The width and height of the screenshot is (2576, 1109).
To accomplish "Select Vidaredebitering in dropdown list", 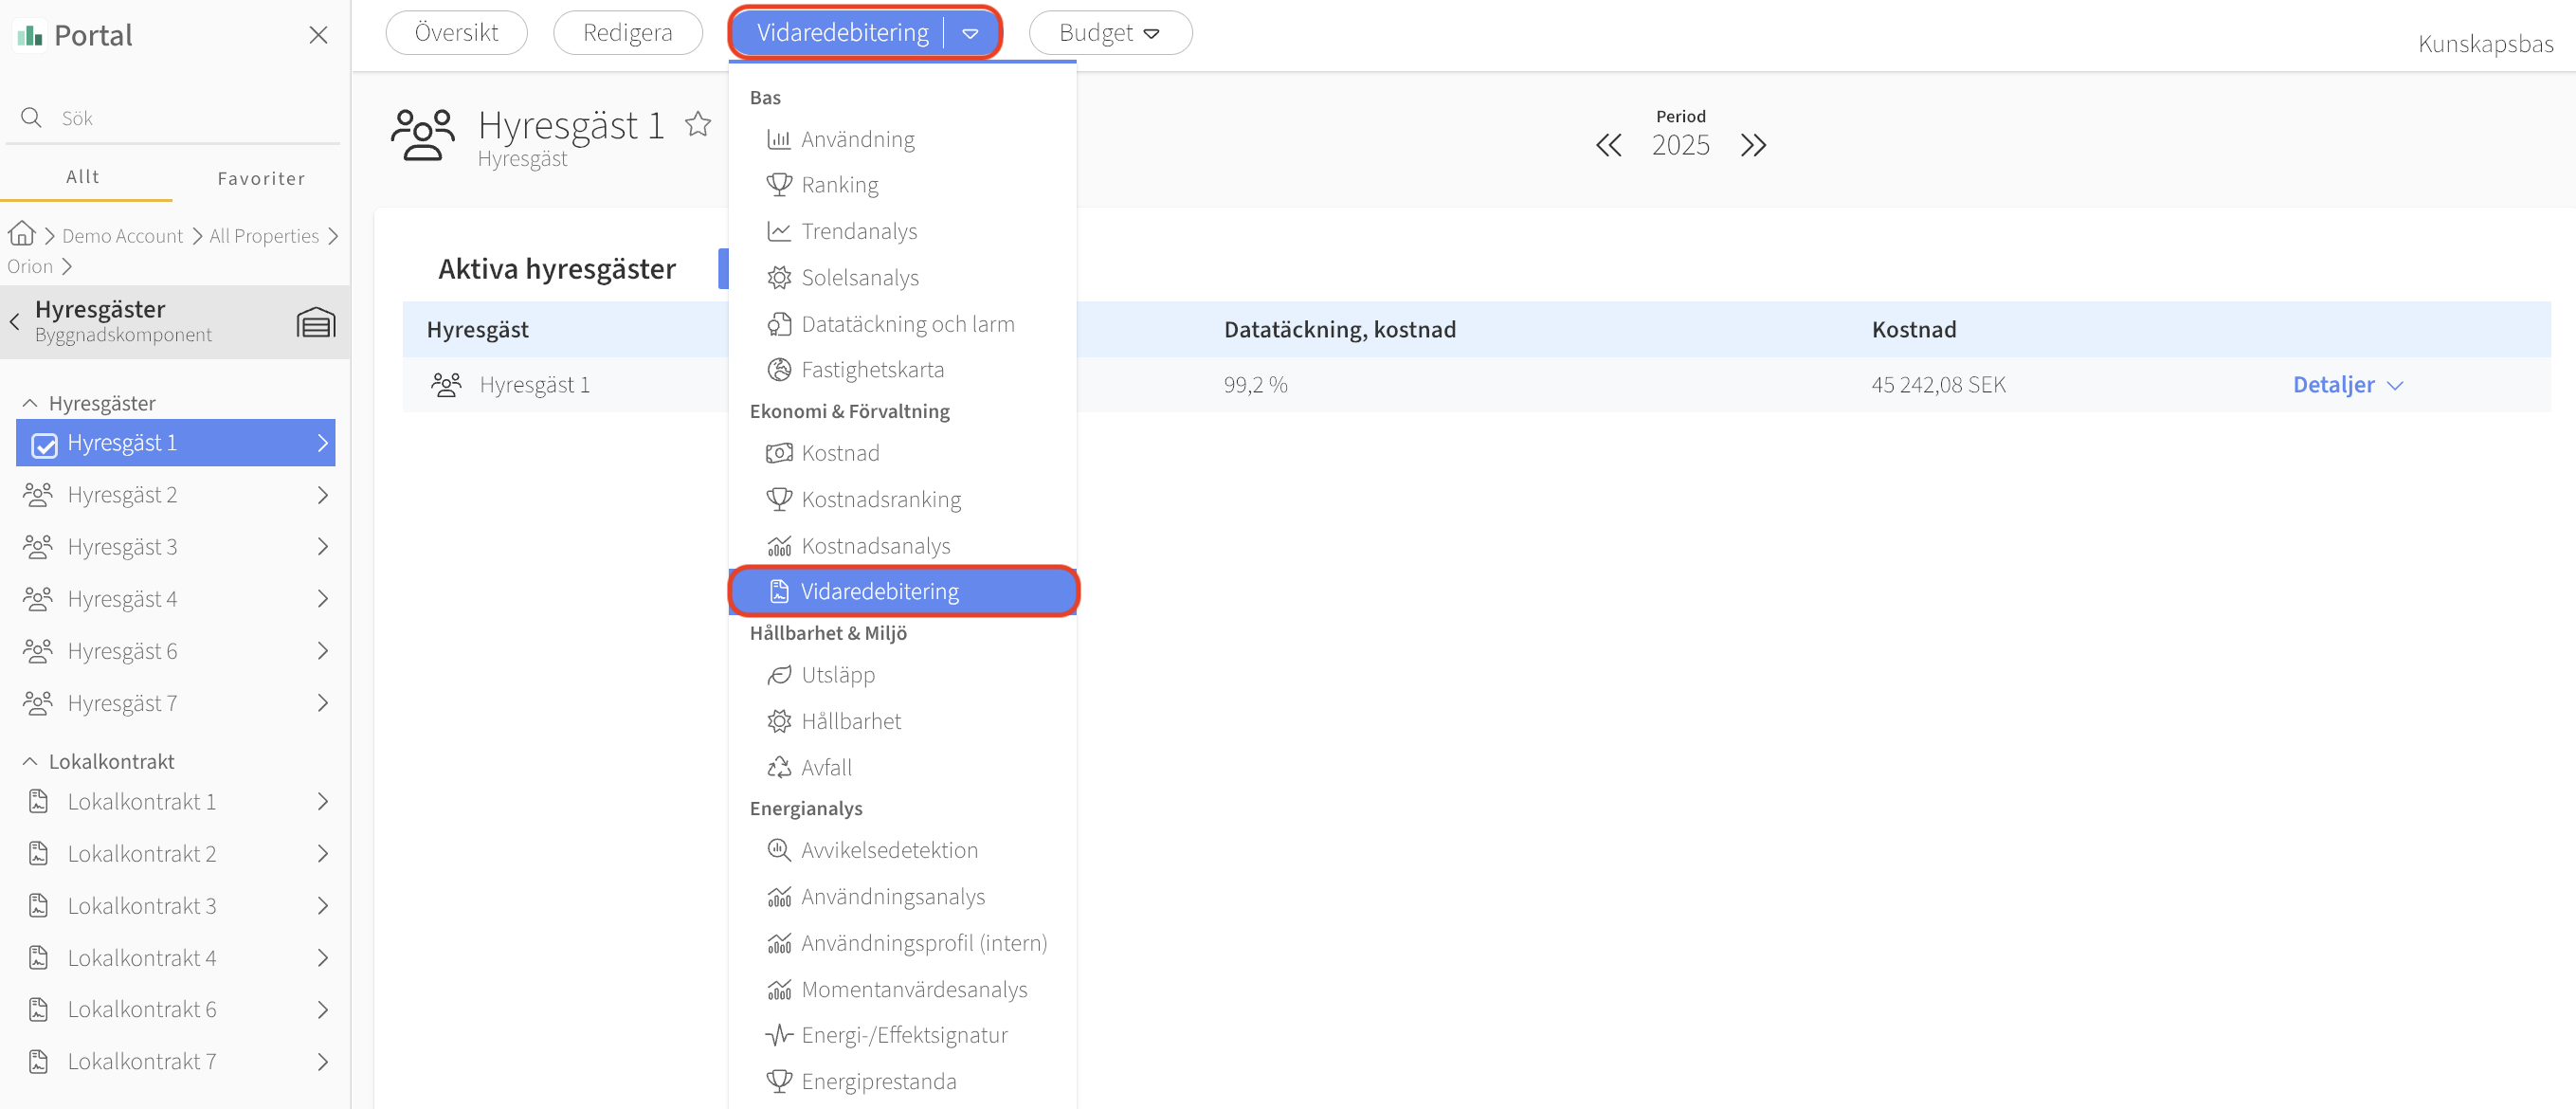I will tap(903, 591).
